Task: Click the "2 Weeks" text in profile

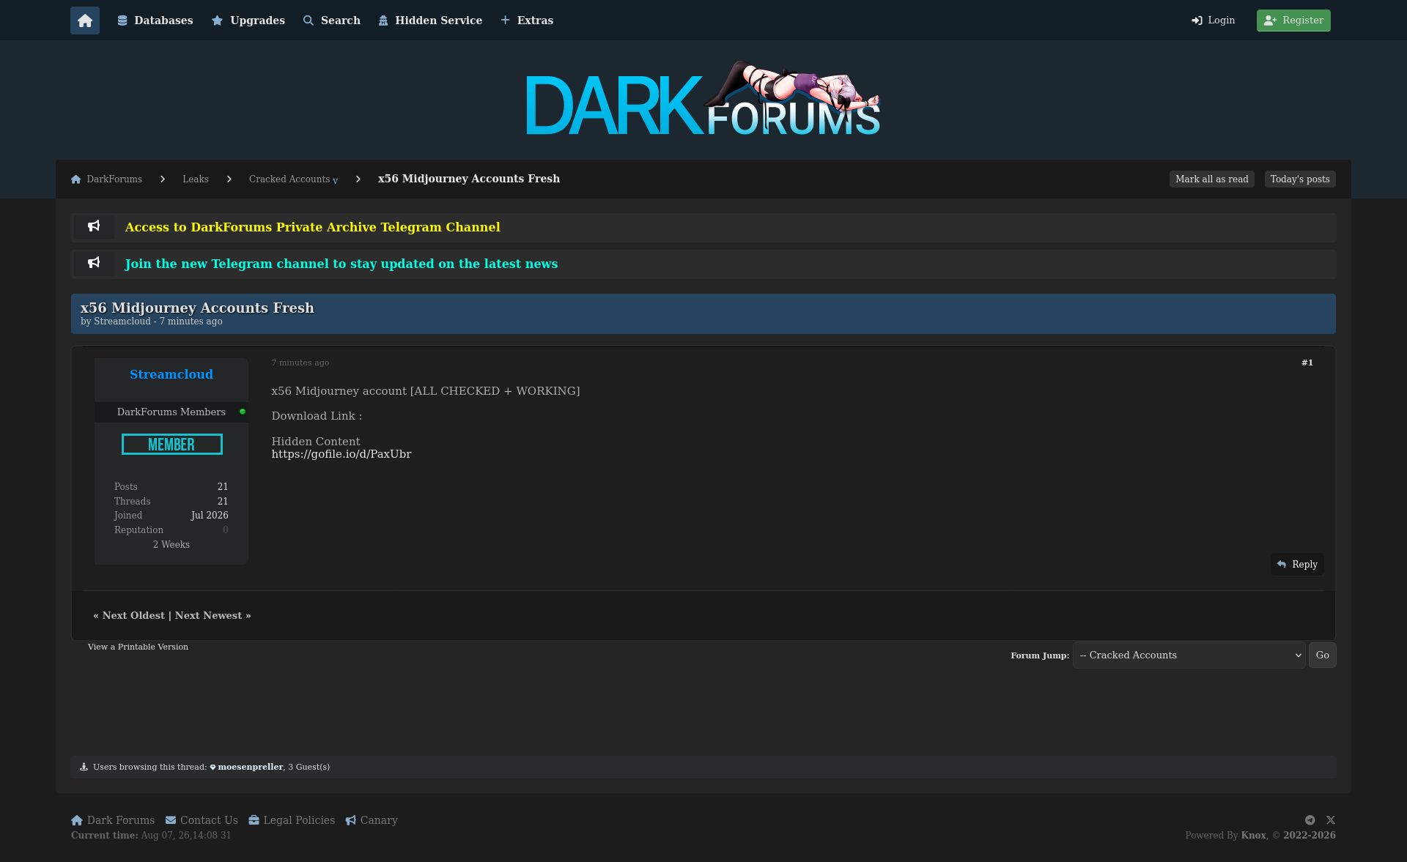Action: (171, 545)
